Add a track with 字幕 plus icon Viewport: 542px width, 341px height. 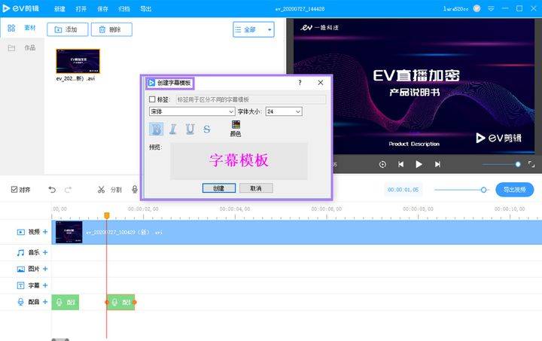45,285
